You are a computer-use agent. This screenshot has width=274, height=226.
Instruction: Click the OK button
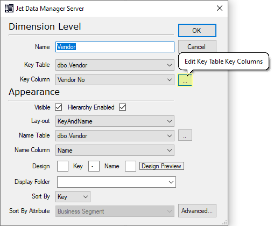pyautogui.click(x=197, y=30)
